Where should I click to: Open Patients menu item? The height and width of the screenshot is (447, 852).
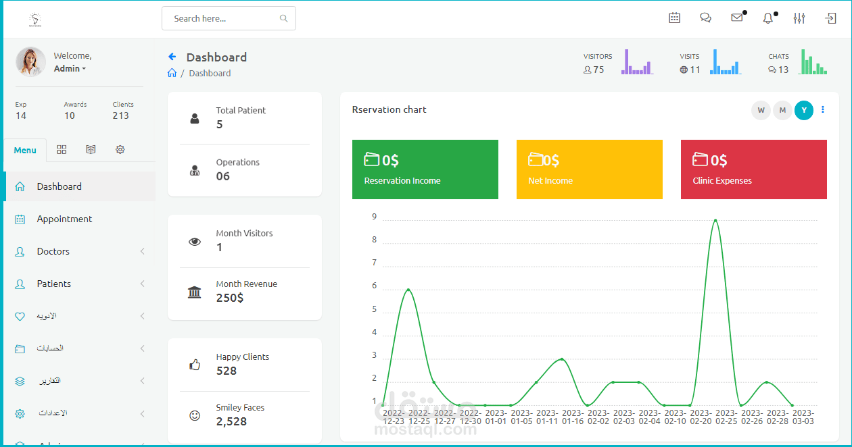(79, 284)
